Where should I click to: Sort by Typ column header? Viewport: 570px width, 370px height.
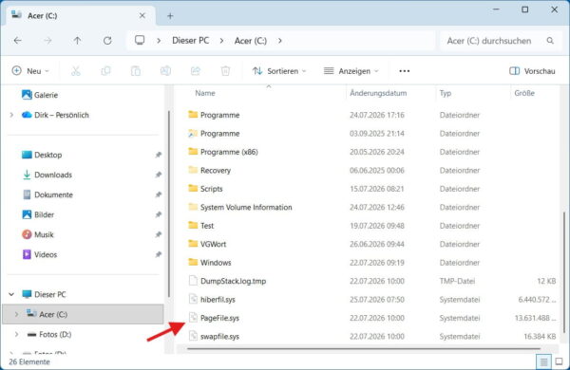point(446,93)
